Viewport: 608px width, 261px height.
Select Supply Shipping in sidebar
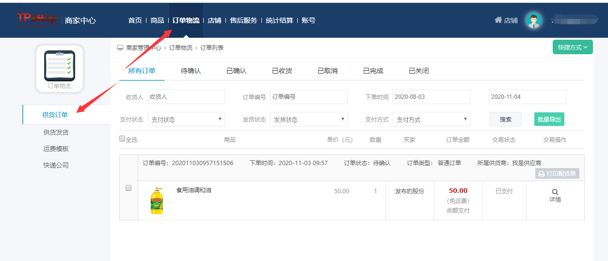pyautogui.click(x=56, y=132)
